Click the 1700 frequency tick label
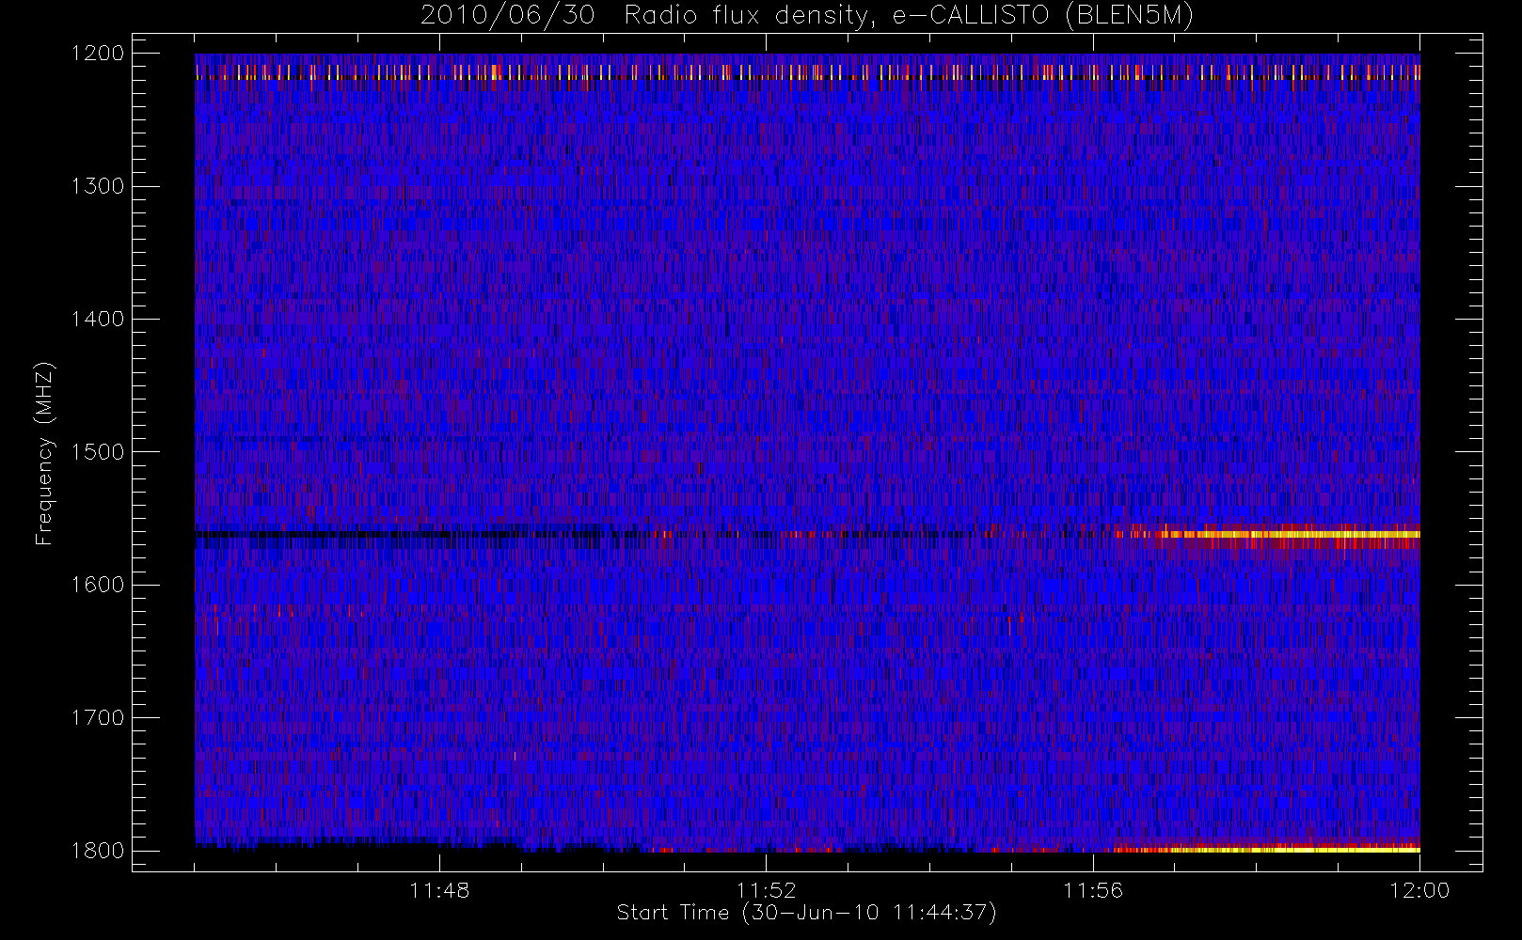This screenshot has height=940, width=1522. [98, 717]
